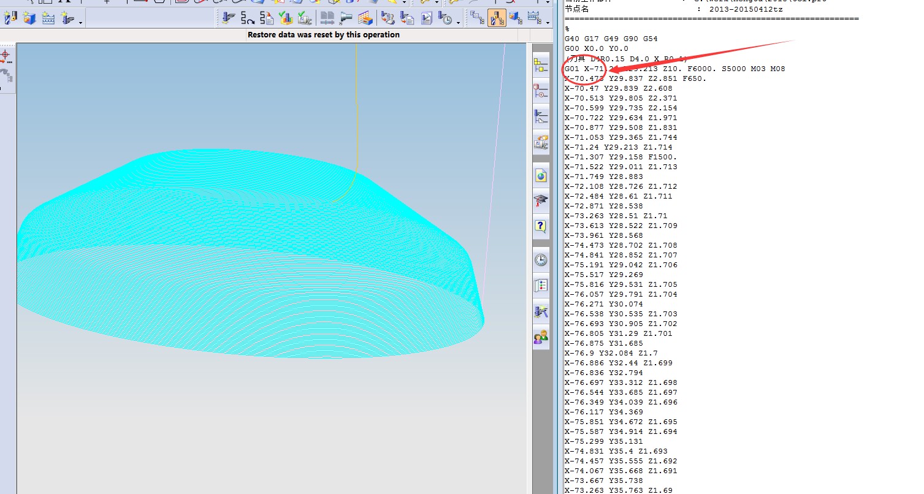Click the line 'X-73.961 Y28.568'
This screenshot has width=924, height=494.
click(x=604, y=235)
